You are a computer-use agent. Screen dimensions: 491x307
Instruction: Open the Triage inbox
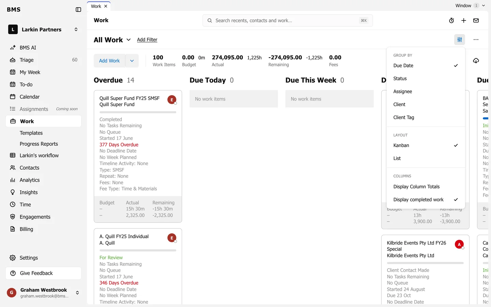[43, 60]
